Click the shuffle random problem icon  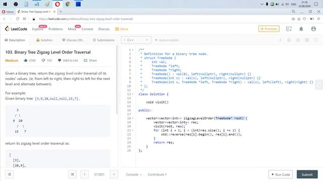pos(72,174)
